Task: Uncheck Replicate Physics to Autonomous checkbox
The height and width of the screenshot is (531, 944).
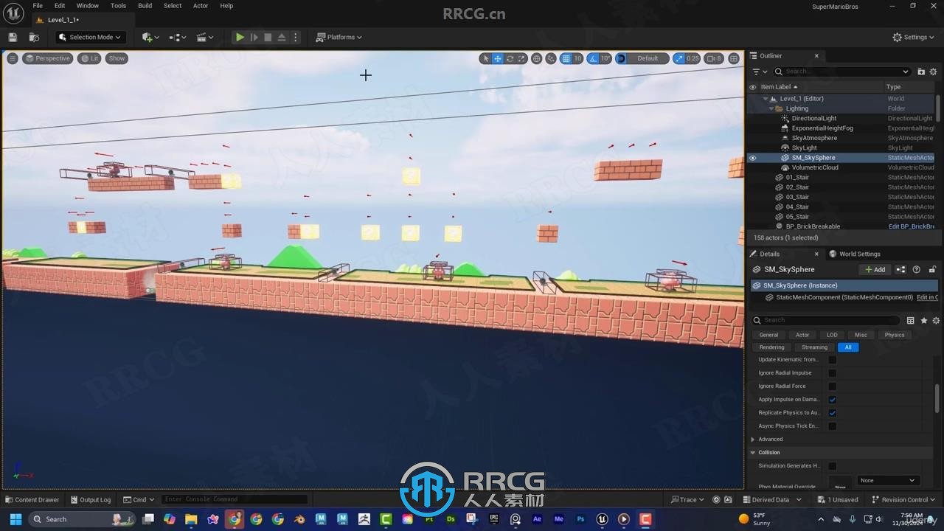Action: click(832, 413)
